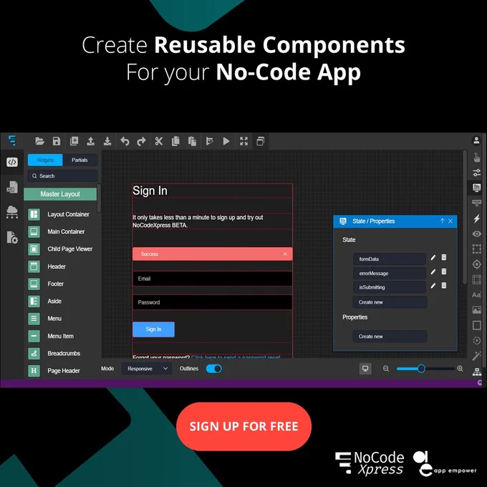Open project folder icon in toolbar
The height and width of the screenshot is (487, 487).
[x=40, y=141]
